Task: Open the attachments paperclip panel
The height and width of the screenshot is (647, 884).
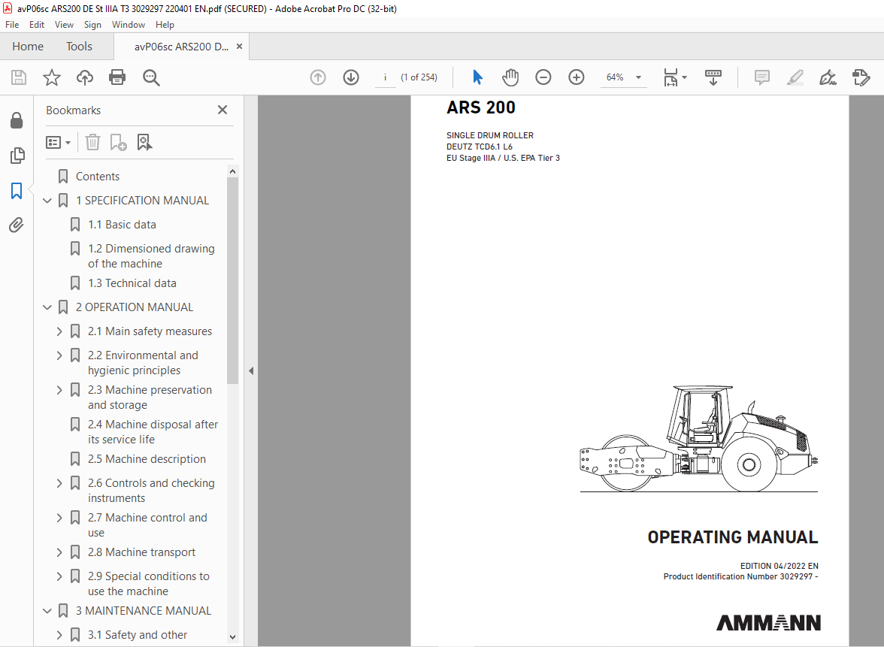Action: (17, 225)
